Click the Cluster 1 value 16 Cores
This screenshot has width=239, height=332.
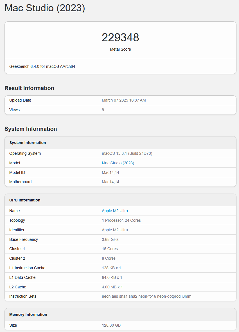coord(110,249)
